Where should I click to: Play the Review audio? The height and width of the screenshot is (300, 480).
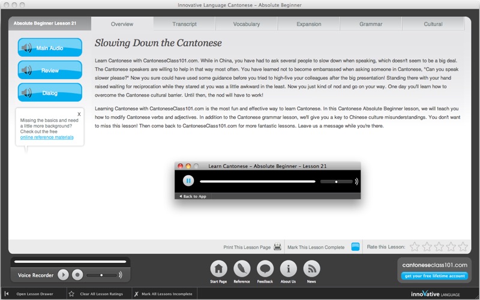(x=50, y=70)
